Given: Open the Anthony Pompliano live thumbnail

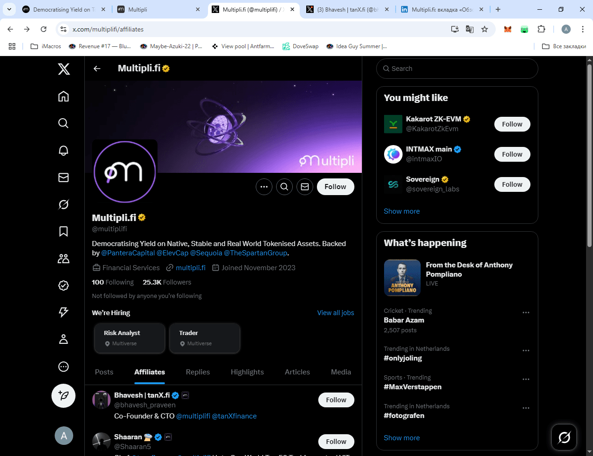Looking at the screenshot, I should click(402, 278).
